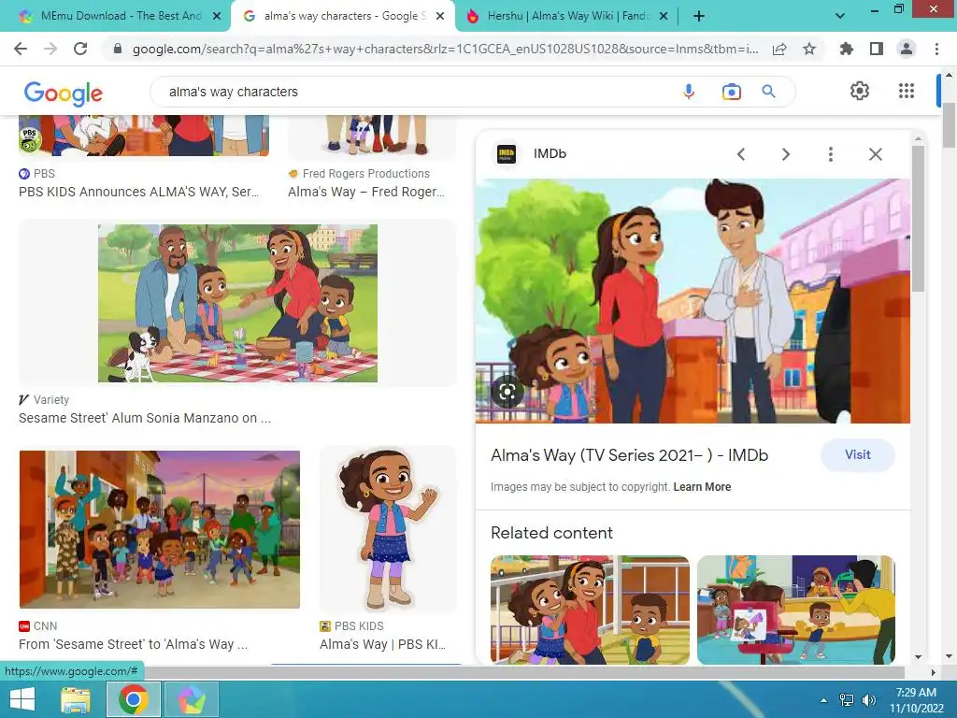Reload the current page
This screenshot has width=957, height=718.
coord(80,49)
